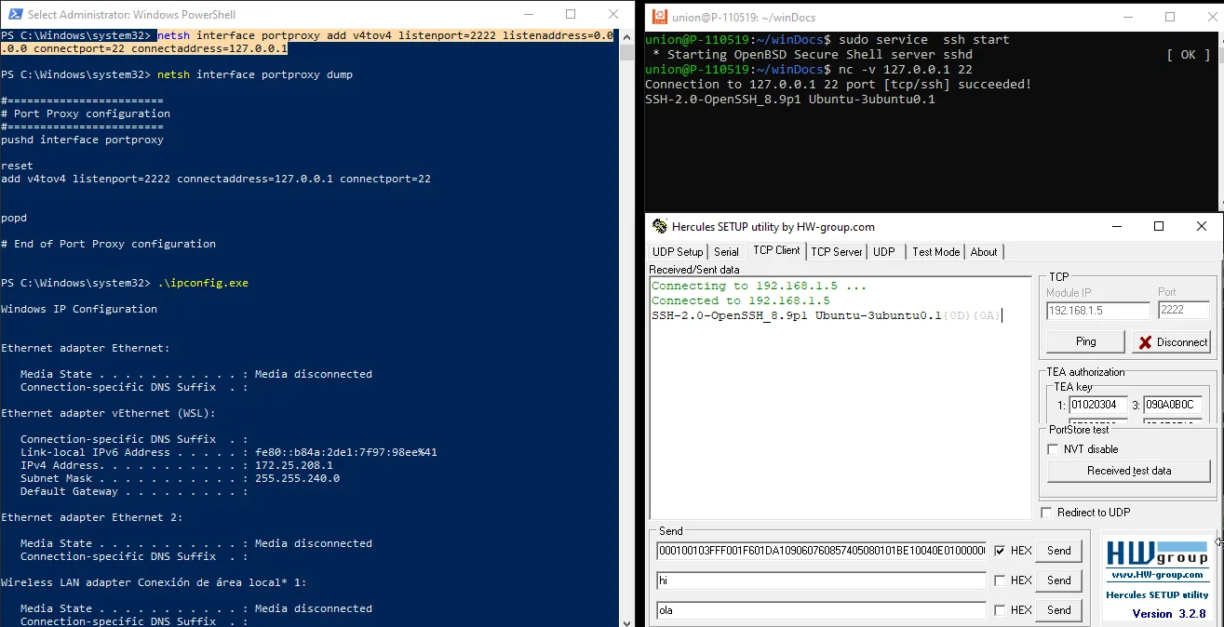This screenshot has height=627, width=1224.
Task: Switch to the Serial tab
Action: click(726, 251)
